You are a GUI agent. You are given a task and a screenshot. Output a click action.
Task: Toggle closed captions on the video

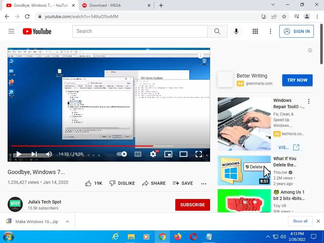coord(138,154)
